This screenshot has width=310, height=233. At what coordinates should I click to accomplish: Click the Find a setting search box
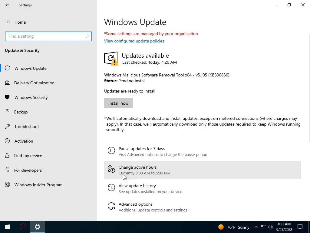(48, 36)
